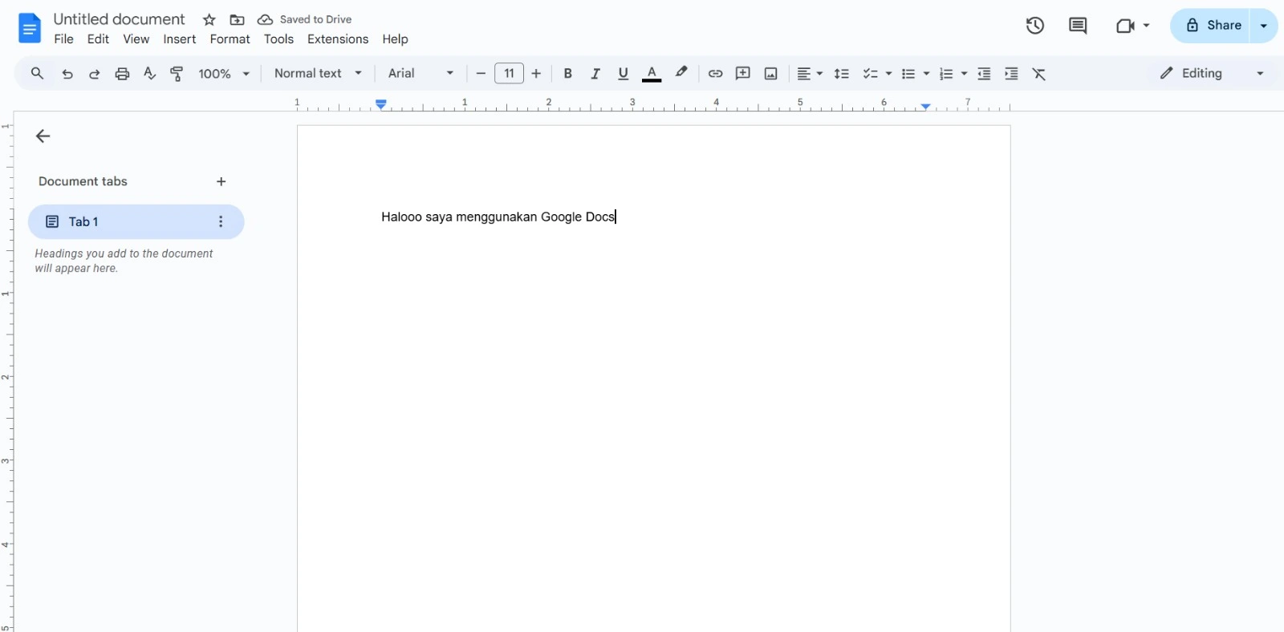Click the Share button
Viewport: 1284px width, 632px height.
(x=1213, y=26)
